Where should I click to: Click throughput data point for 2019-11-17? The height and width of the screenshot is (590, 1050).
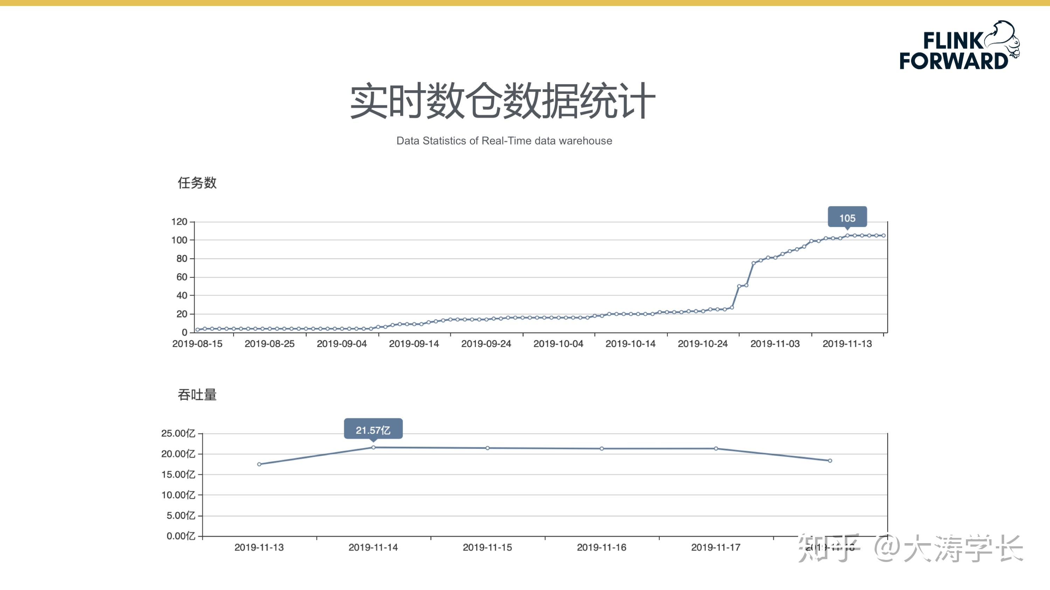(716, 449)
